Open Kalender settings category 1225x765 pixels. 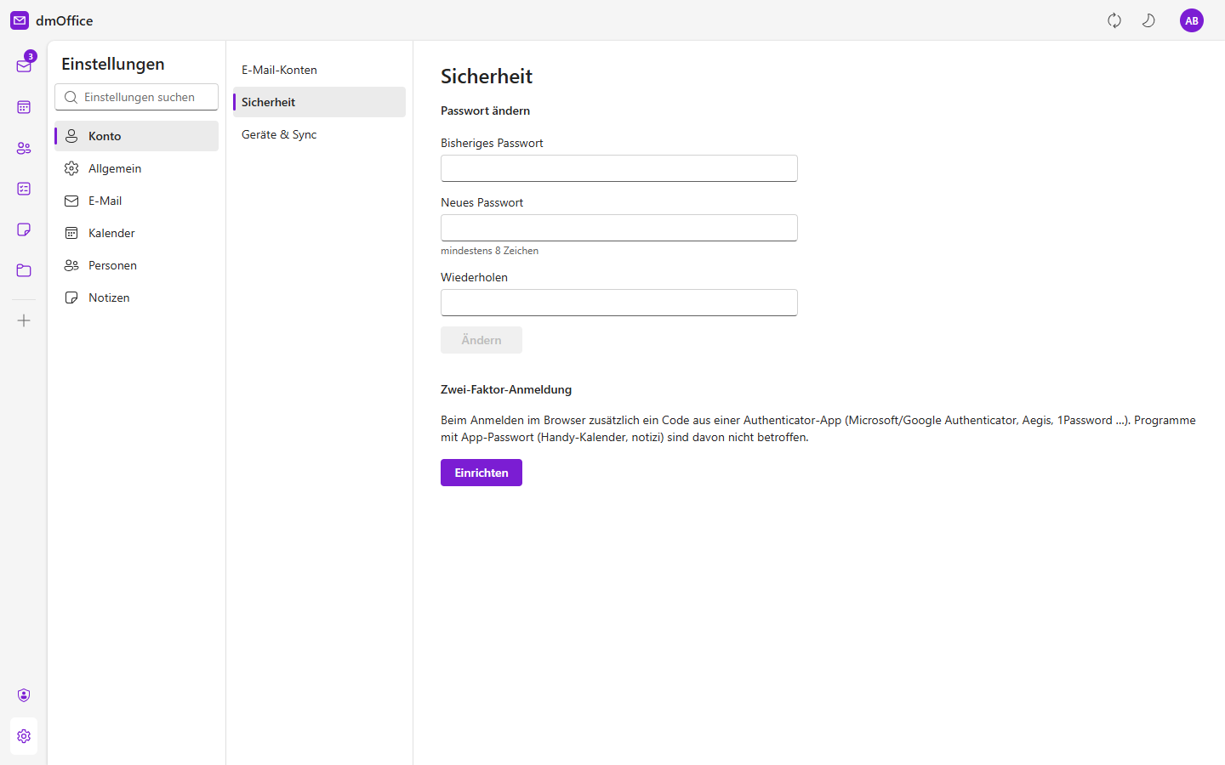tap(136, 233)
